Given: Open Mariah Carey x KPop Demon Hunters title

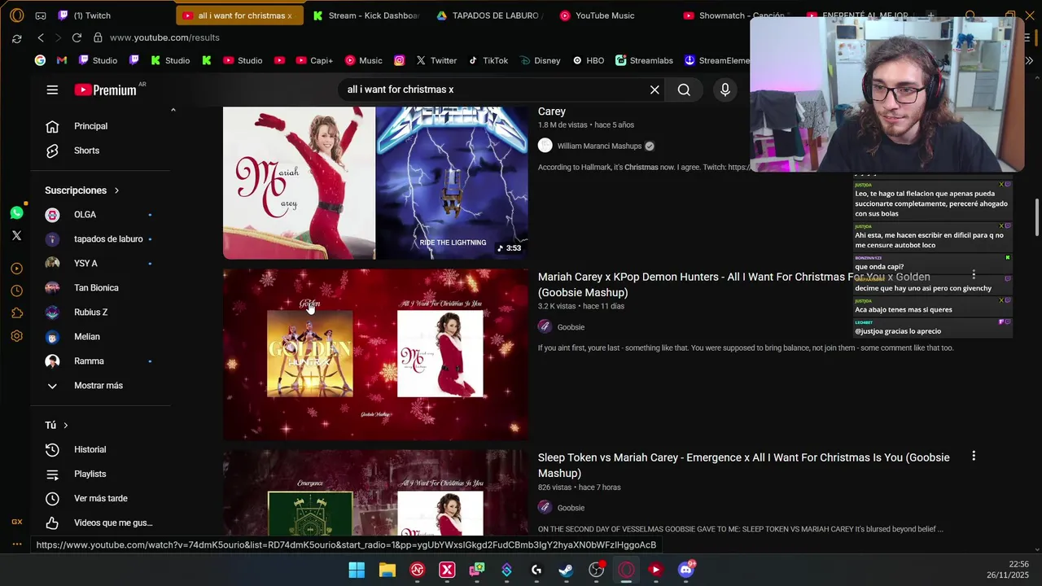Looking at the screenshot, I should click(733, 285).
